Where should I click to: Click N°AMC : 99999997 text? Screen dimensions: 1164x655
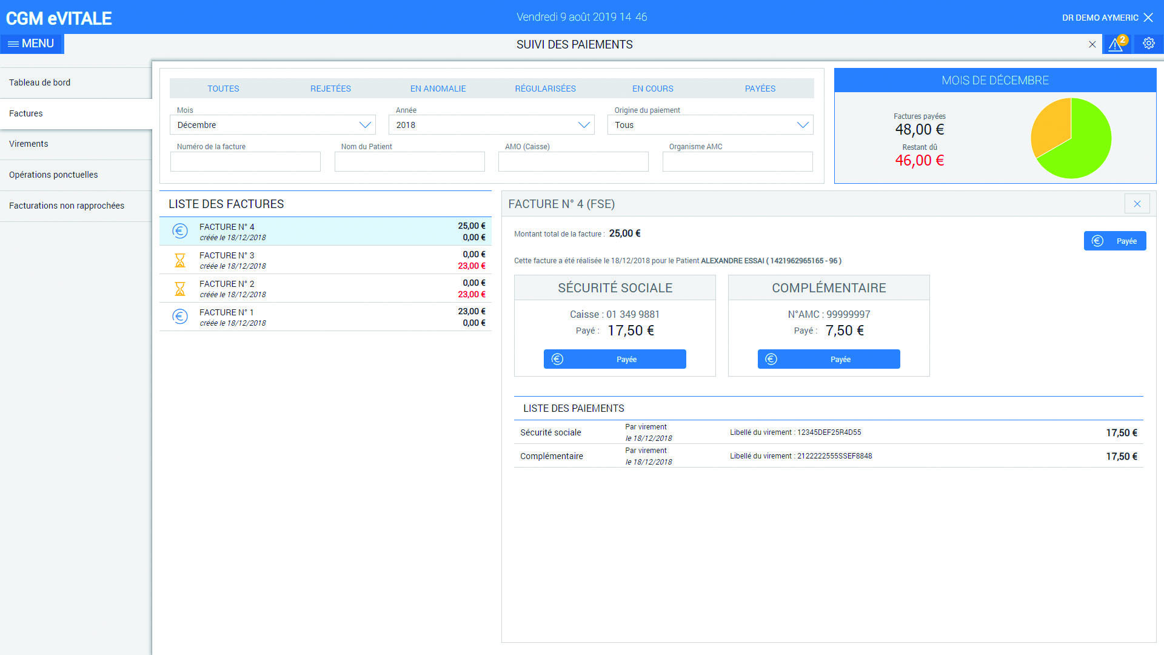[x=828, y=314]
